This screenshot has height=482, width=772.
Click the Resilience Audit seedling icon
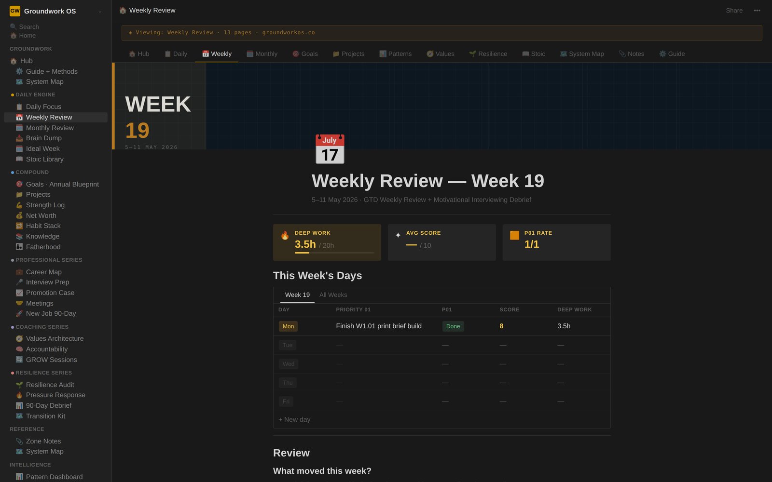(19, 385)
